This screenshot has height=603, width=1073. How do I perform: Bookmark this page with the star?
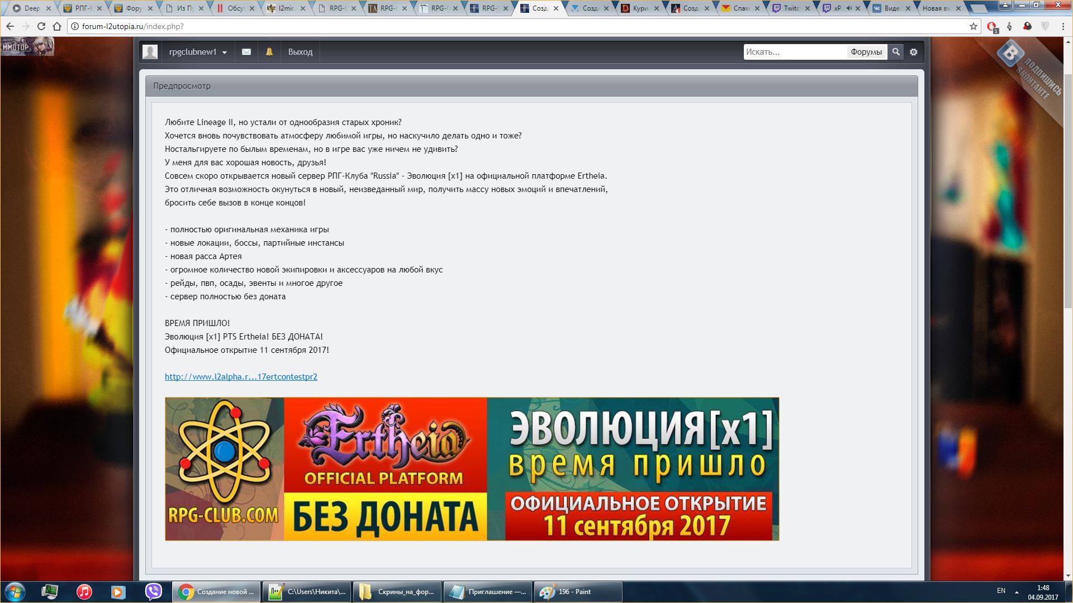(974, 26)
